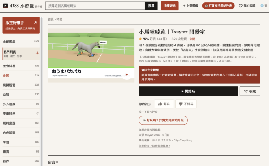Screen dimensions: 269x166
Task: Click the black 搜尋 search button
Action: click(x=151, y=6)
